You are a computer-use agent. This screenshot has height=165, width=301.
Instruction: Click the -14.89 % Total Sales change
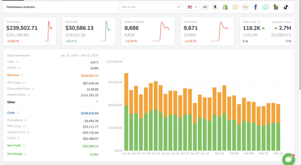[13, 41]
